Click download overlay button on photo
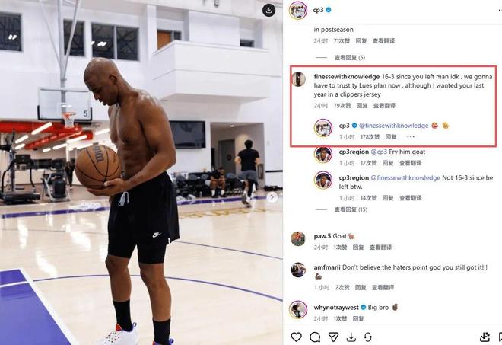This screenshot has width=502, height=345. pyautogui.click(x=269, y=10)
